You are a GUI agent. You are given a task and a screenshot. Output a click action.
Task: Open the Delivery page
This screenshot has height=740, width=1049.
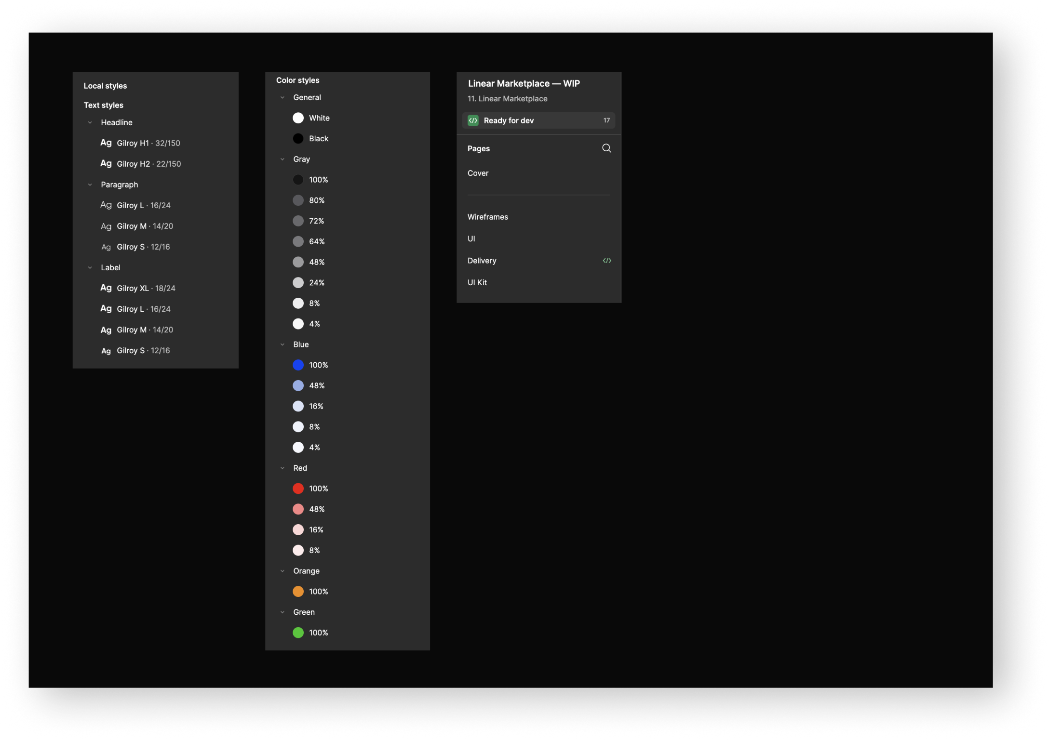tap(482, 261)
